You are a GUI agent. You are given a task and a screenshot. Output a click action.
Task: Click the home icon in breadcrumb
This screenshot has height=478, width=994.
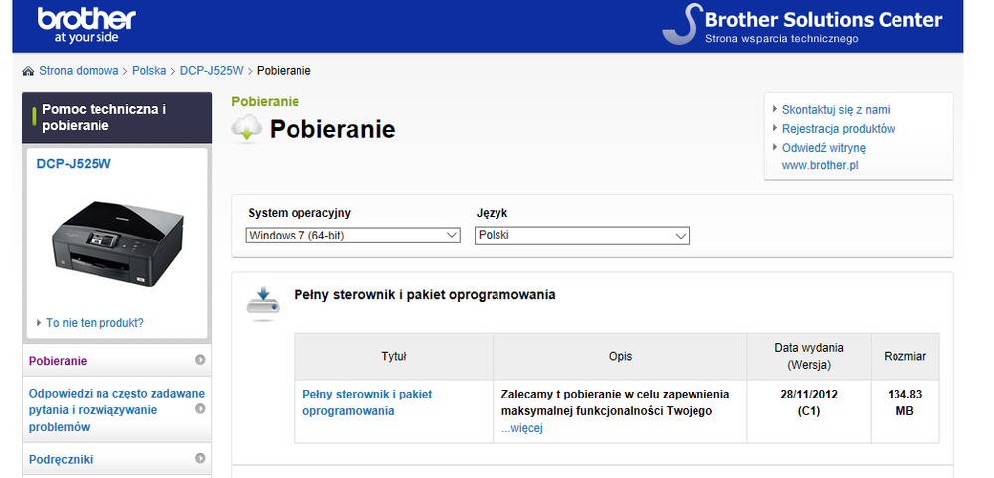pyautogui.click(x=29, y=71)
